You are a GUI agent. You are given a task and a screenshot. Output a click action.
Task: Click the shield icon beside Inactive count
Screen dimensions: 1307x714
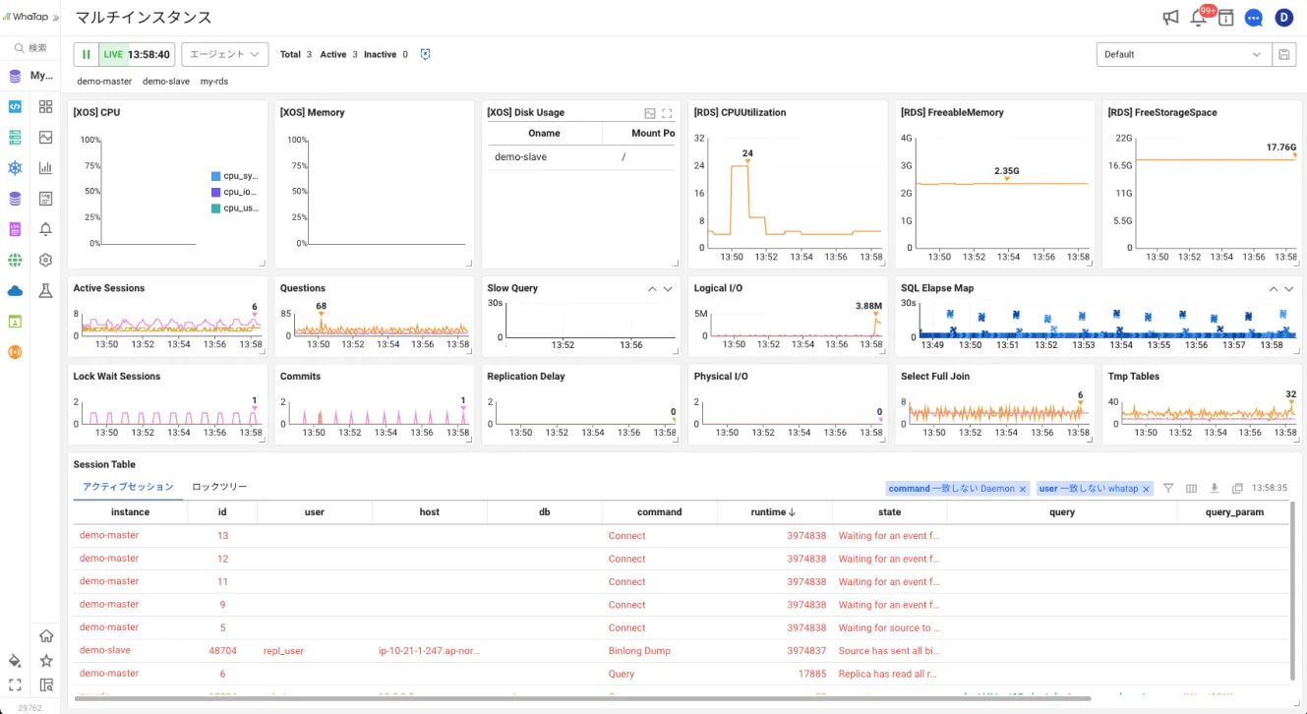pos(426,54)
